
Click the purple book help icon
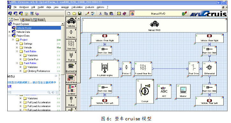click(125, 14)
